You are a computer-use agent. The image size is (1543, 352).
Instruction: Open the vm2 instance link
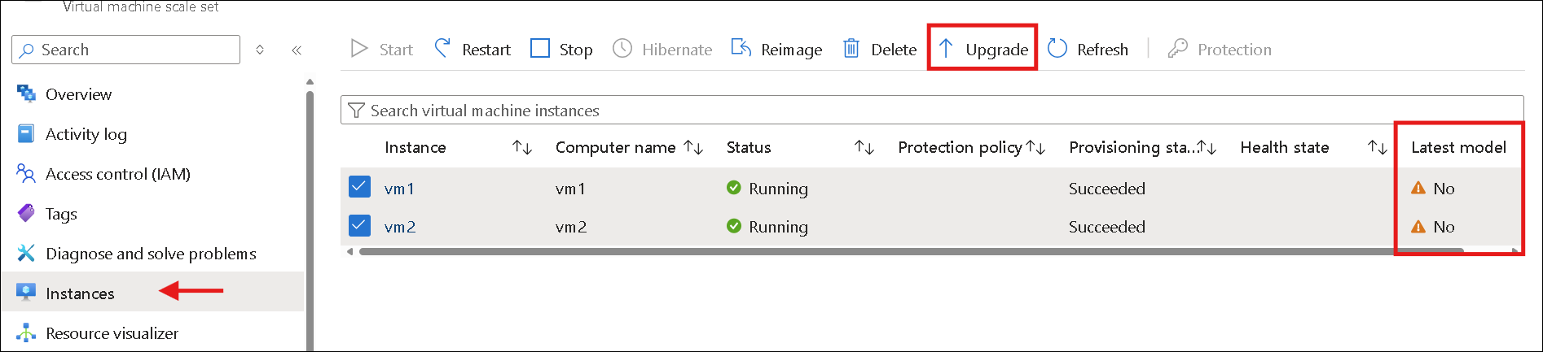tap(399, 227)
